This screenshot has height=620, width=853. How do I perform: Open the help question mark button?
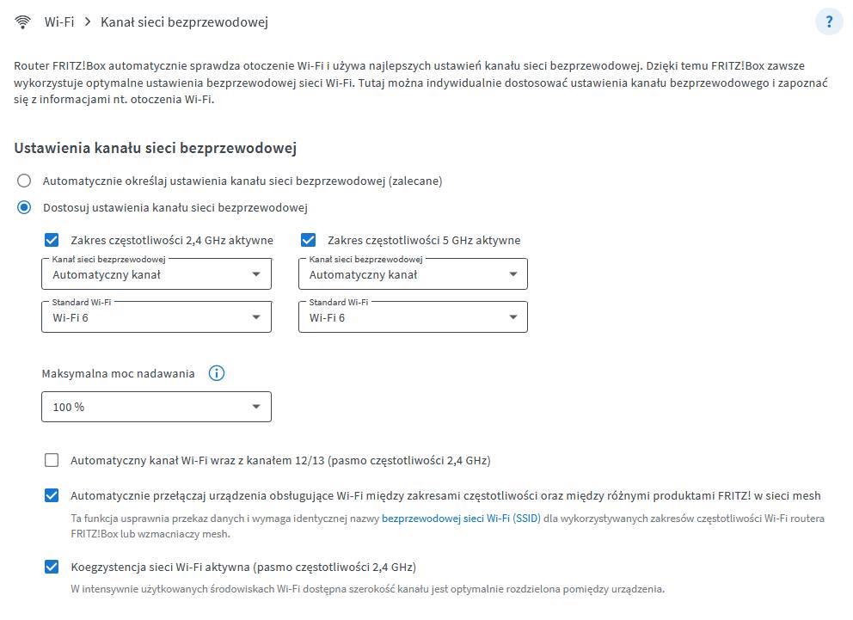click(x=829, y=22)
